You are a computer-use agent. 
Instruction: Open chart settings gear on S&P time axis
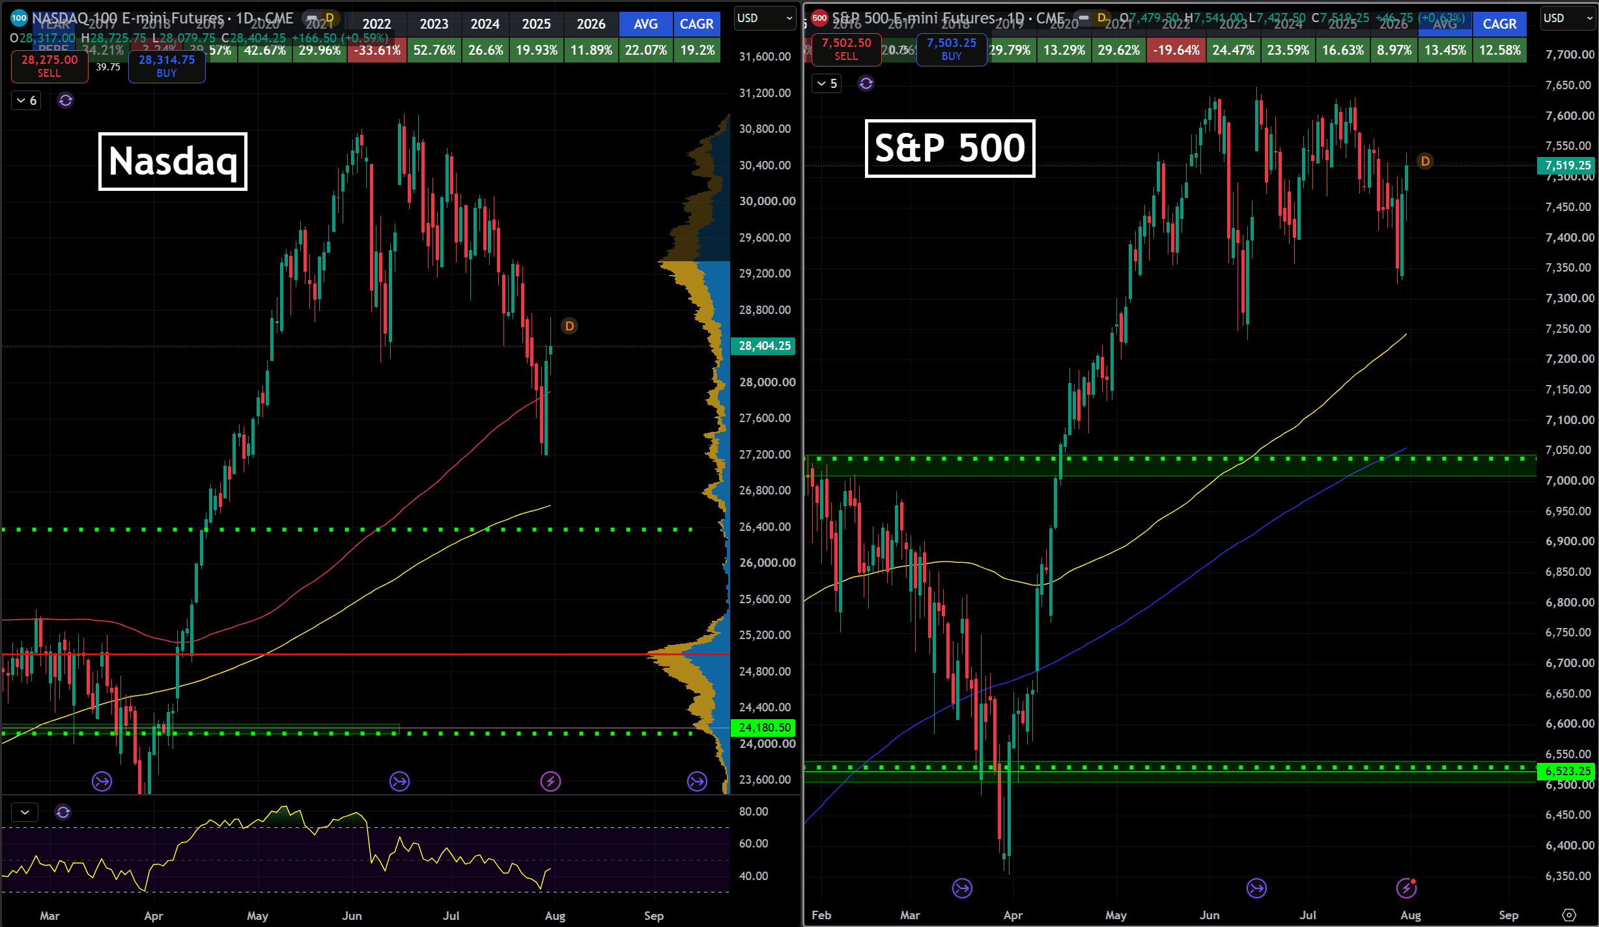tap(1569, 915)
